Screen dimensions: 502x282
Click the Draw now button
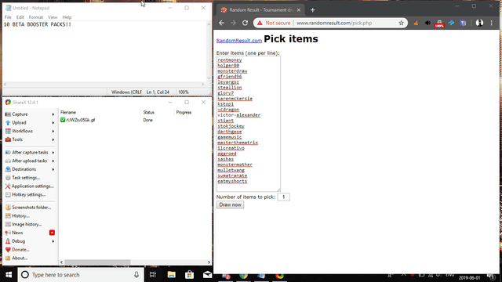coord(230,204)
